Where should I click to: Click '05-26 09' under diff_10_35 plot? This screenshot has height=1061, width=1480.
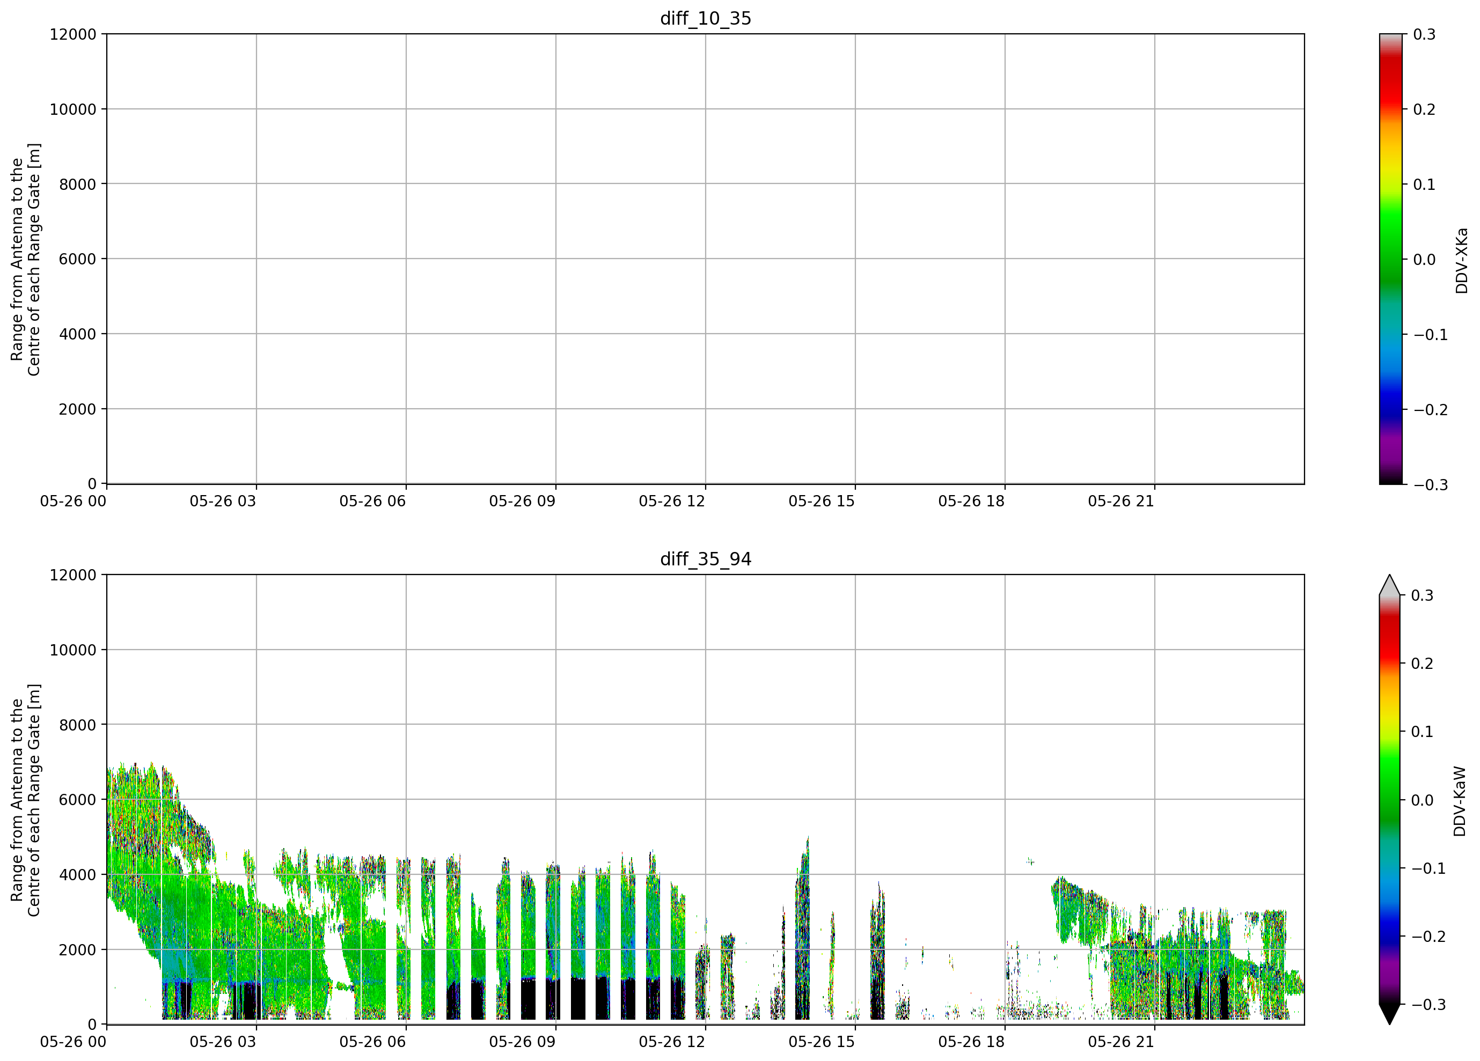[523, 501]
